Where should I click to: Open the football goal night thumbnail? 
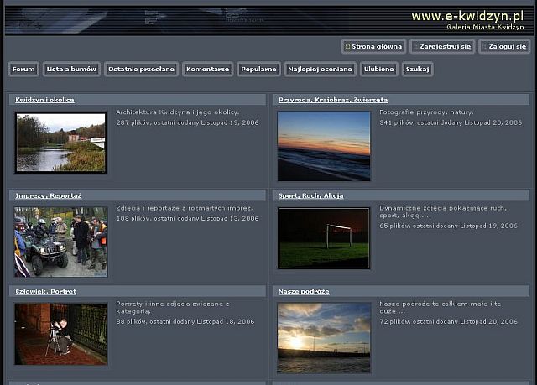click(x=324, y=238)
